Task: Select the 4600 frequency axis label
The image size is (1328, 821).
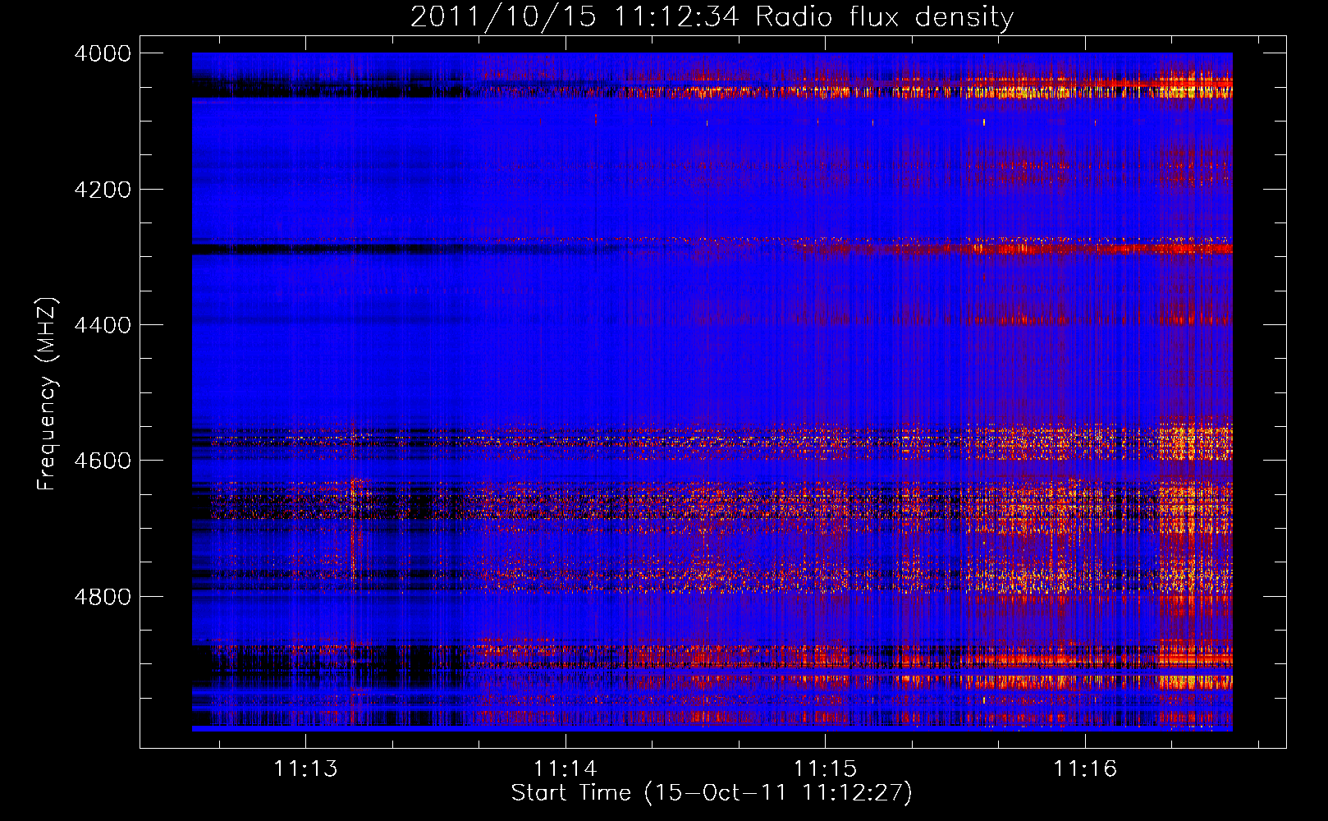Action: [103, 461]
